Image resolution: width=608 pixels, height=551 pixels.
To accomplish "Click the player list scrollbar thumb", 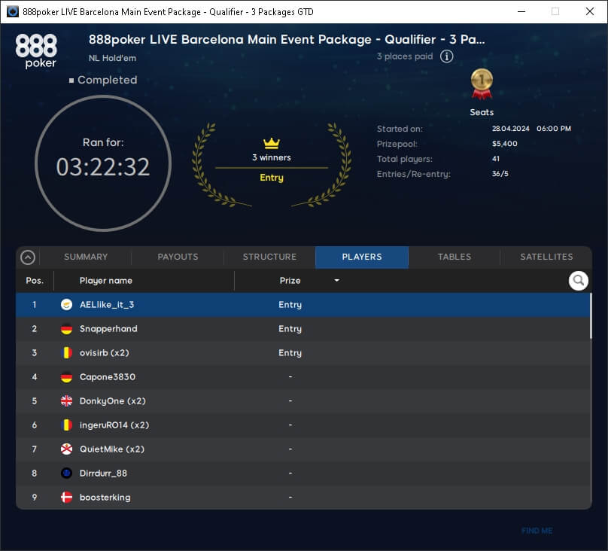I will click(x=591, y=315).
